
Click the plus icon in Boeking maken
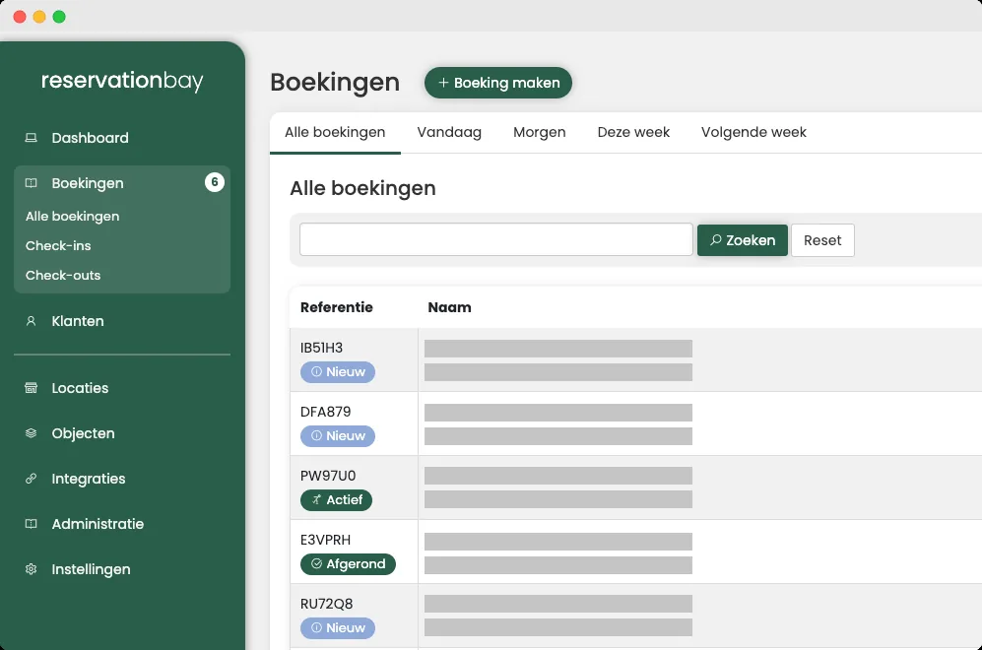443,83
